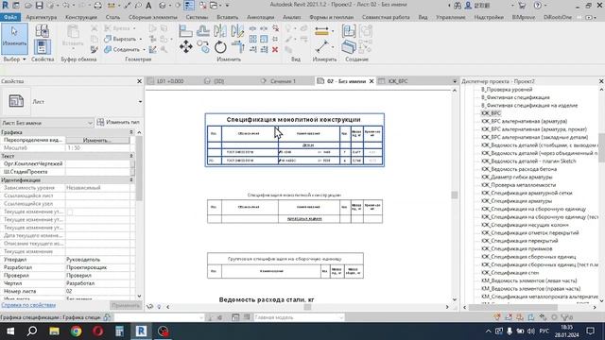Screen dimensions: 605x340
Task: Select the Copy tool
Action: tap(203, 47)
